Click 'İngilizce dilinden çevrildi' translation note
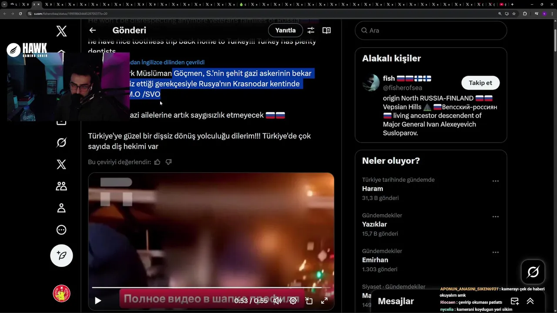The height and width of the screenshot is (313, 557). click(173, 63)
